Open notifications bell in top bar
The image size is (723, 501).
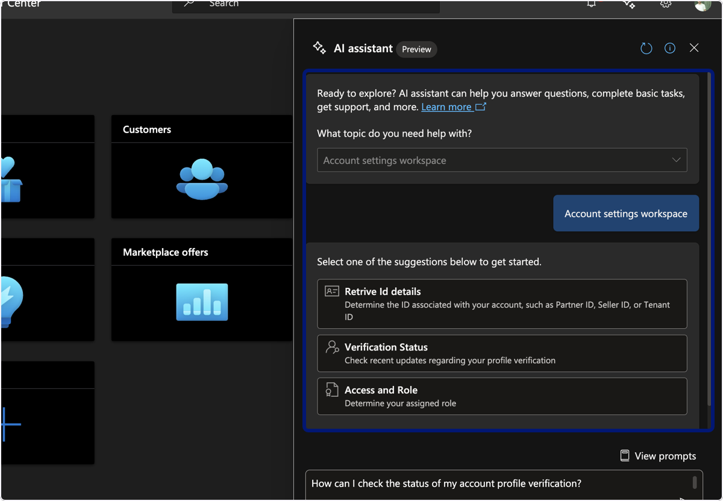click(592, 4)
